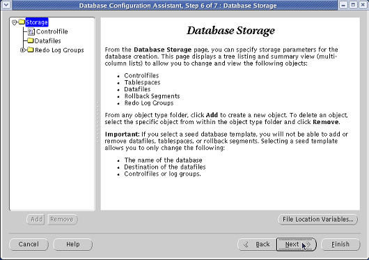The image size is (369, 260).
Task: Collapse the Storage tree node
Action: point(15,22)
